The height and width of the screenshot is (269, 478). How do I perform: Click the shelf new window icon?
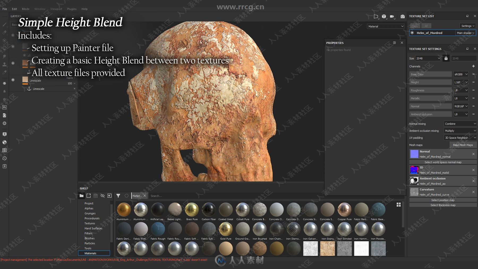click(89, 196)
